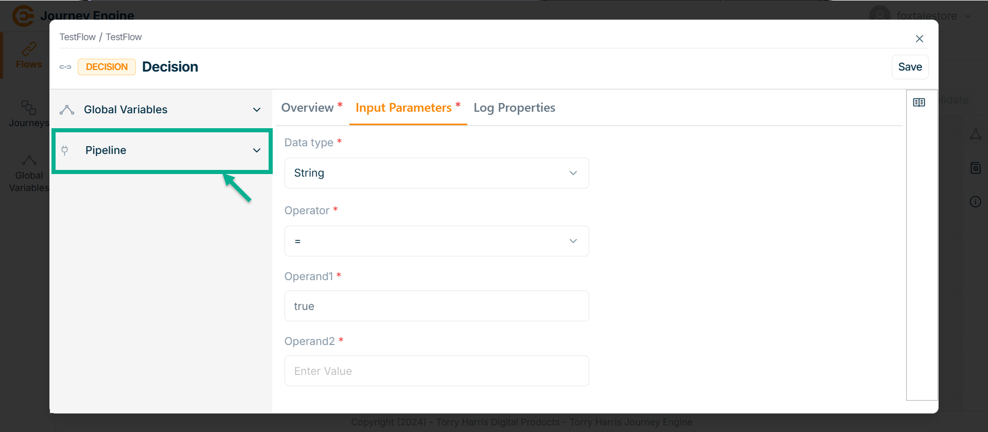Select the Input Parameters tab

pos(404,108)
